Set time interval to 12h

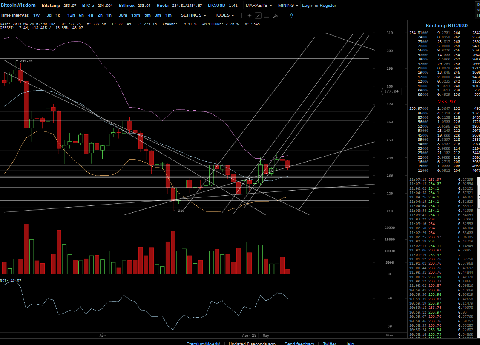[x=71, y=15]
